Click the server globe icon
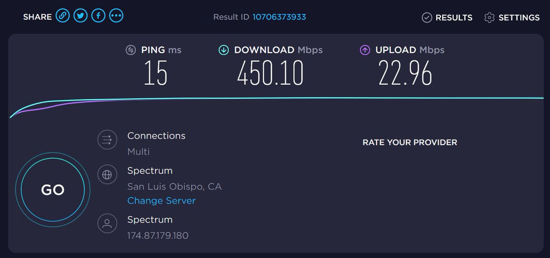The height and width of the screenshot is (258, 550). (107, 174)
